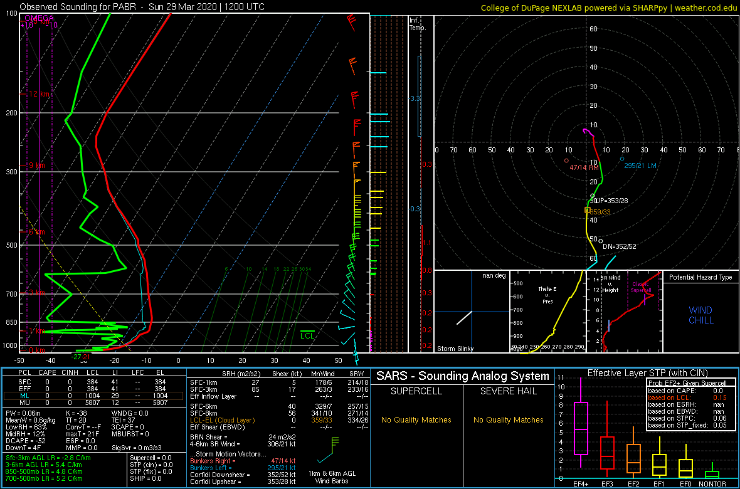Screen dimensions: 740x489
Task: Click the Bunkers Right storm motion
Action: tap(243, 461)
